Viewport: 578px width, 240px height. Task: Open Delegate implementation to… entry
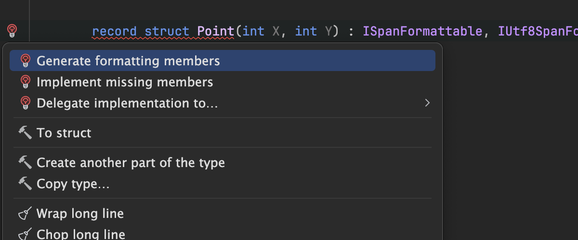pyautogui.click(x=127, y=103)
